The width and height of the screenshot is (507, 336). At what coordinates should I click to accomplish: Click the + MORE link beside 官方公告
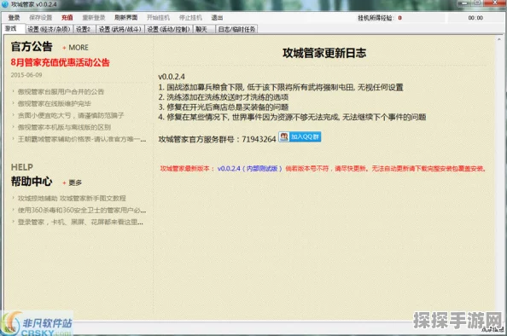[75, 48]
